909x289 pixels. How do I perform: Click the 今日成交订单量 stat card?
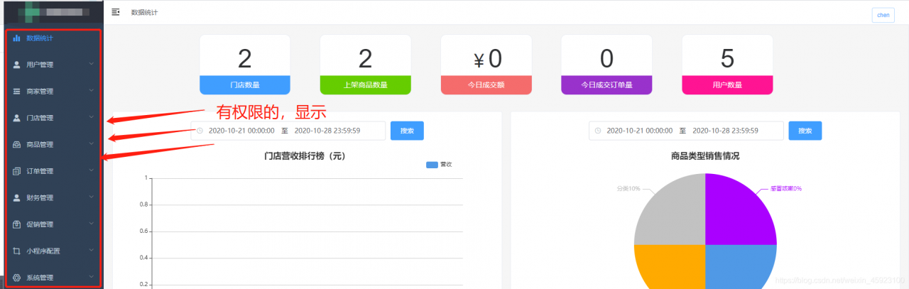606,65
